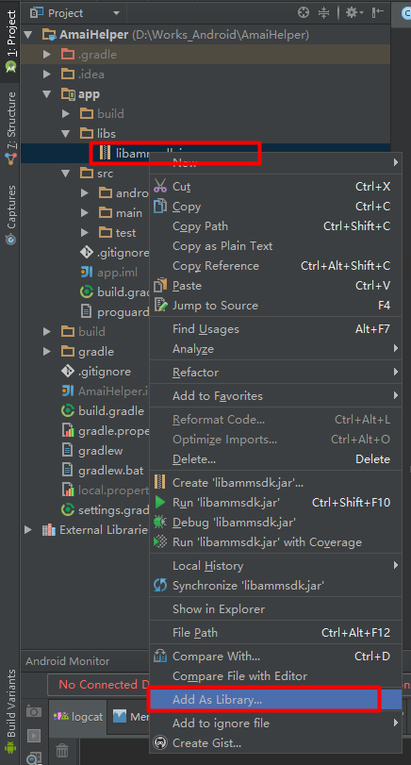The height and width of the screenshot is (765, 411).
Task: Expand the test source folder
Action: [85, 233]
